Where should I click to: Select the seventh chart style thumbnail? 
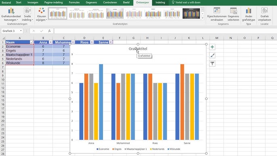pos(172,13)
